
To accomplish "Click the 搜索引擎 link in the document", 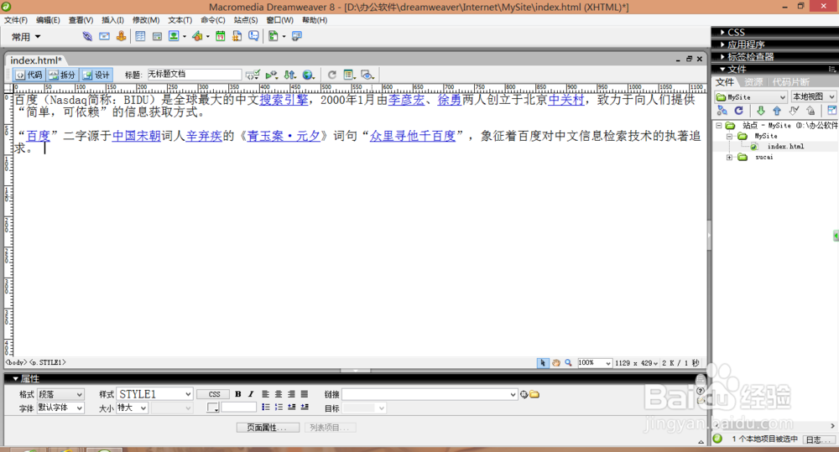I will 284,100.
